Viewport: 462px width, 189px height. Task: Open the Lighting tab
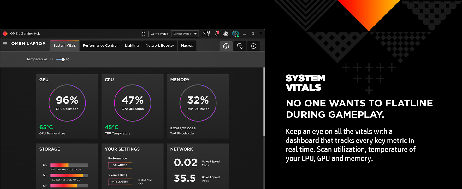coord(132,46)
